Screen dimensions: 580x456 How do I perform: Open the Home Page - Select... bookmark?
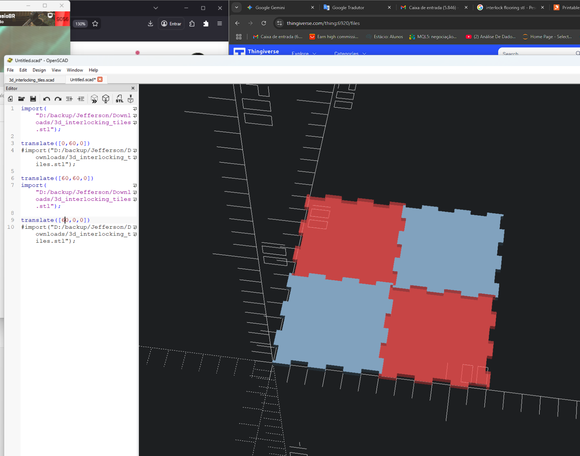coord(547,37)
